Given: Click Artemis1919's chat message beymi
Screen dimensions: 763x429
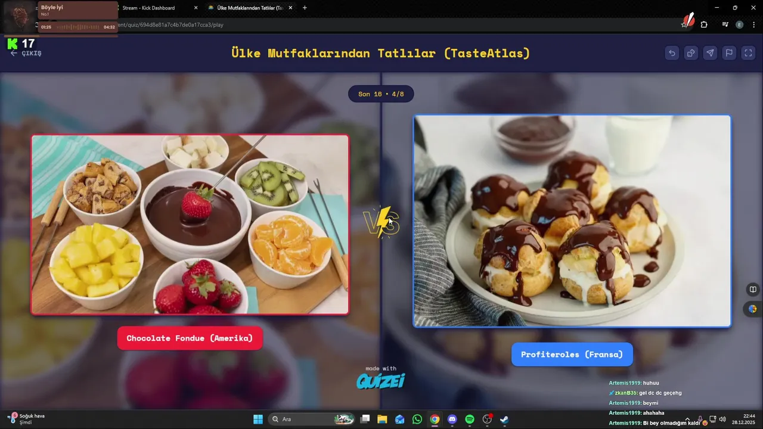Looking at the screenshot, I should [x=651, y=403].
